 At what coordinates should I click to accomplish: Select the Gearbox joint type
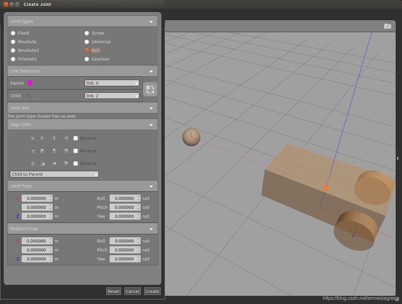pyautogui.click(x=87, y=59)
